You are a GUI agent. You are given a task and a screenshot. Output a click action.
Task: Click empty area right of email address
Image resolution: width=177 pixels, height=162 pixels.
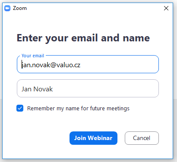(119, 65)
